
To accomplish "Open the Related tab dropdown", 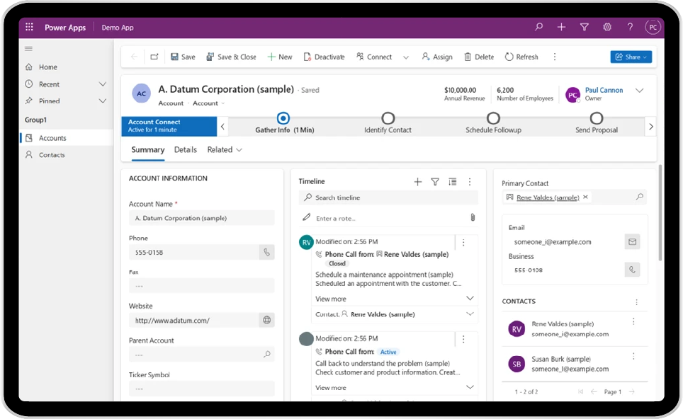I will pos(225,150).
